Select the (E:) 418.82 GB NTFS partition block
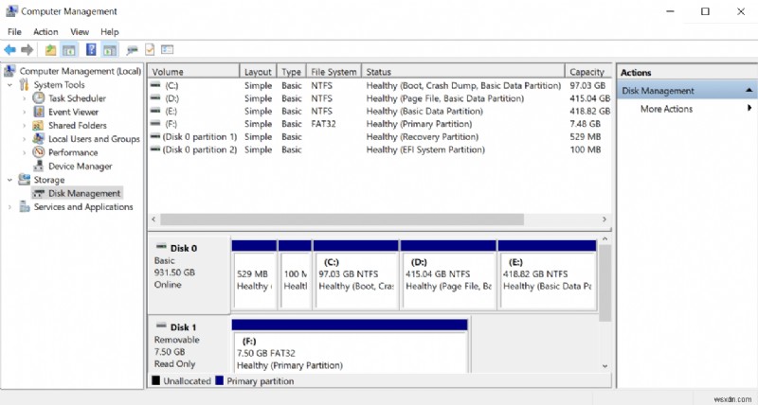 tap(548, 275)
